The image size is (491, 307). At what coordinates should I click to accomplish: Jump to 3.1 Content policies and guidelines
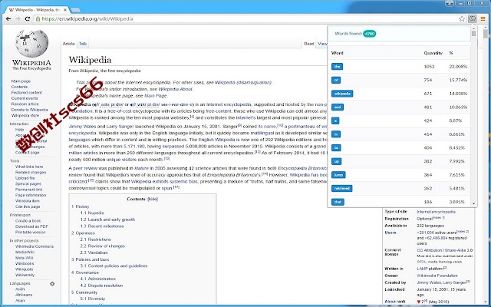(114, 266)
